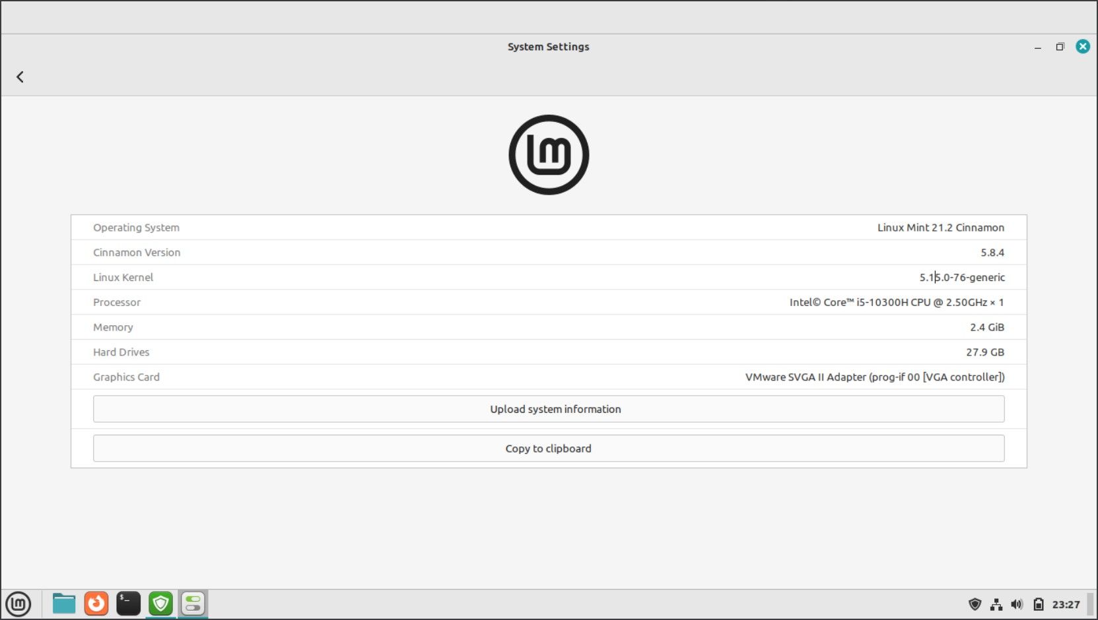
Task: Open network settings from the tray
Action: point(997,604)
